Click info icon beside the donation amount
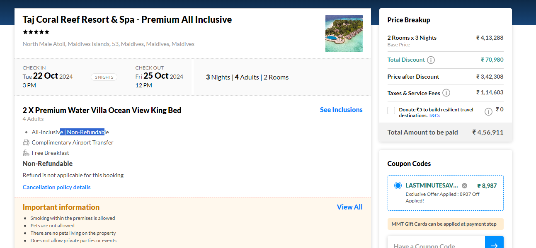536x248 pixels. click(488, 111)
